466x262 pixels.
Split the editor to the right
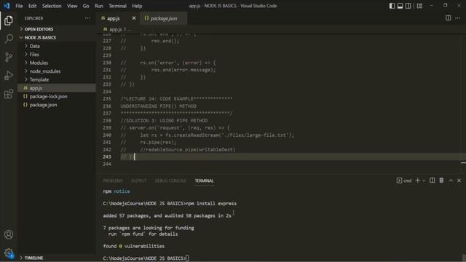[449, 18]
